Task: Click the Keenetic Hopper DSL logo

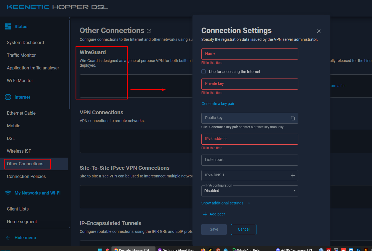Action: [57, 7]
